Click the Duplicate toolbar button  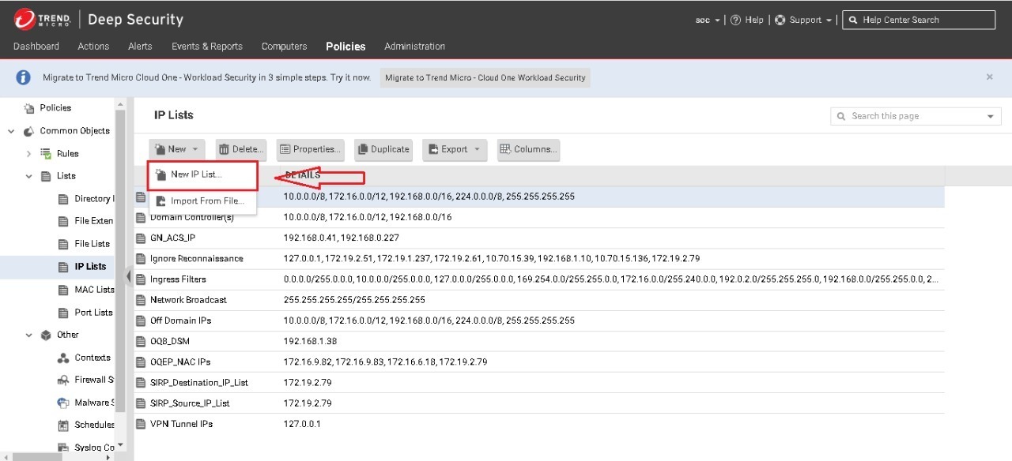click(383, 149)
